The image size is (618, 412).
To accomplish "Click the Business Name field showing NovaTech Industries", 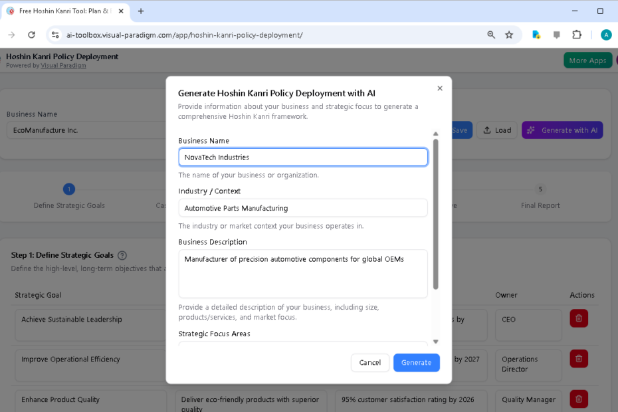I will pyautogui.click(x=303, y=157).
